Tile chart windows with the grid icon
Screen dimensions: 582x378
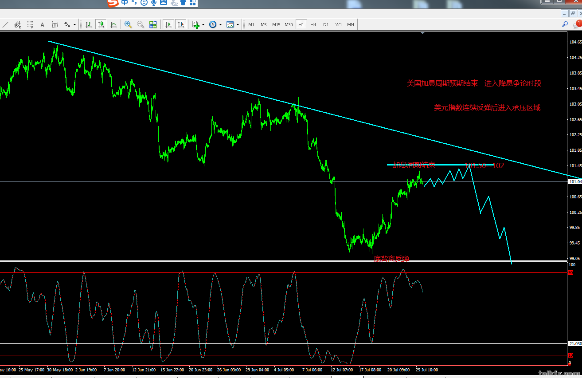pyautogui.click(x=153, y=24)
